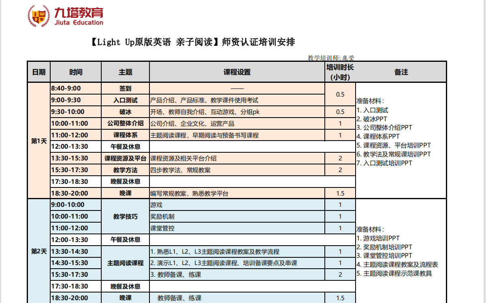
Task: Select the 教学技巧 merged topic cell
Action: [125, 217]
